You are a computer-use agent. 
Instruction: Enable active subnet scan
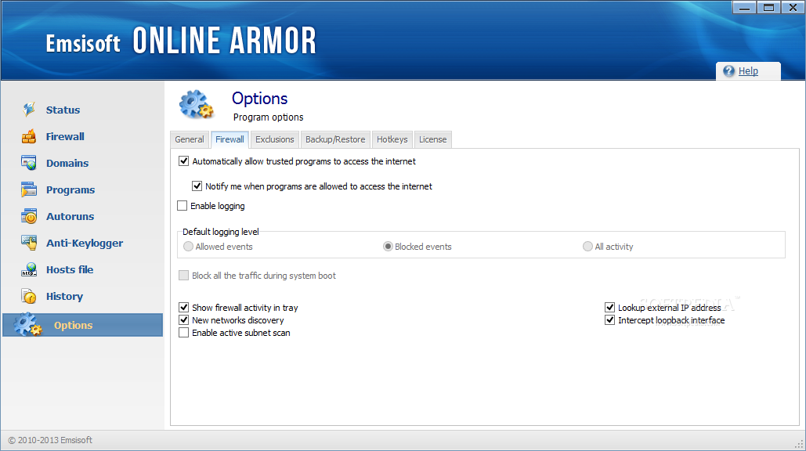pos(183,333)
